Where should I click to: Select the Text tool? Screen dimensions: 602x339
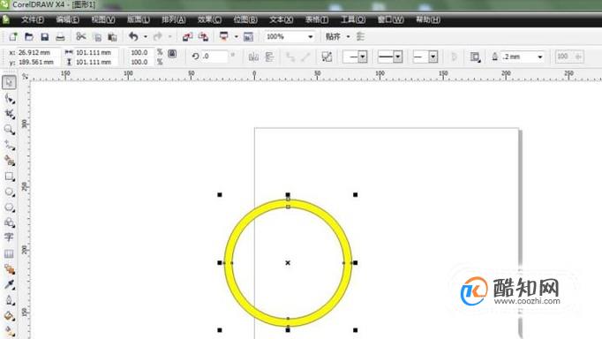9,237
